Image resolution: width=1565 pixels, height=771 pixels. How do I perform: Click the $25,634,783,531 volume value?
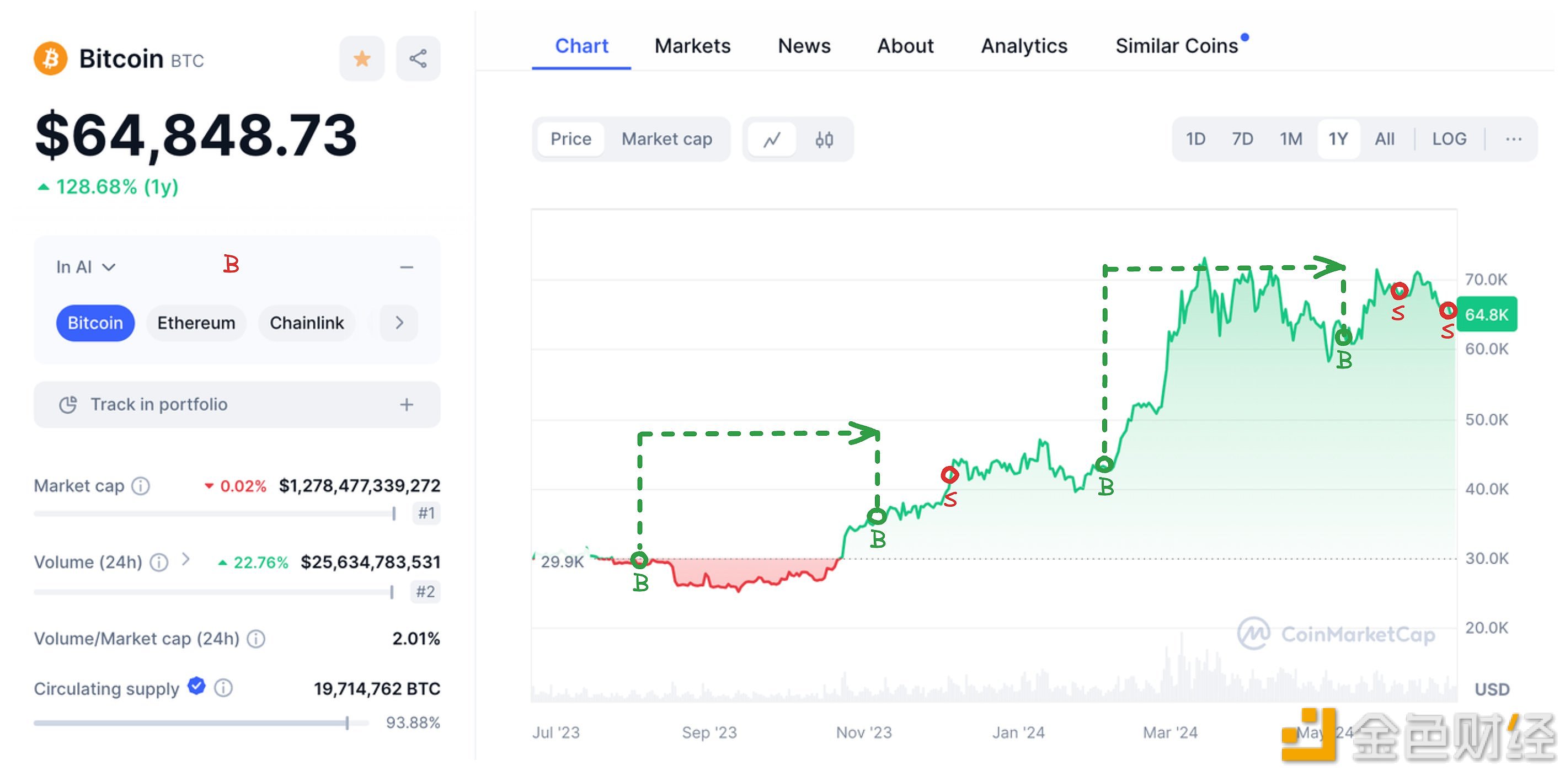[x=371, y=563]
